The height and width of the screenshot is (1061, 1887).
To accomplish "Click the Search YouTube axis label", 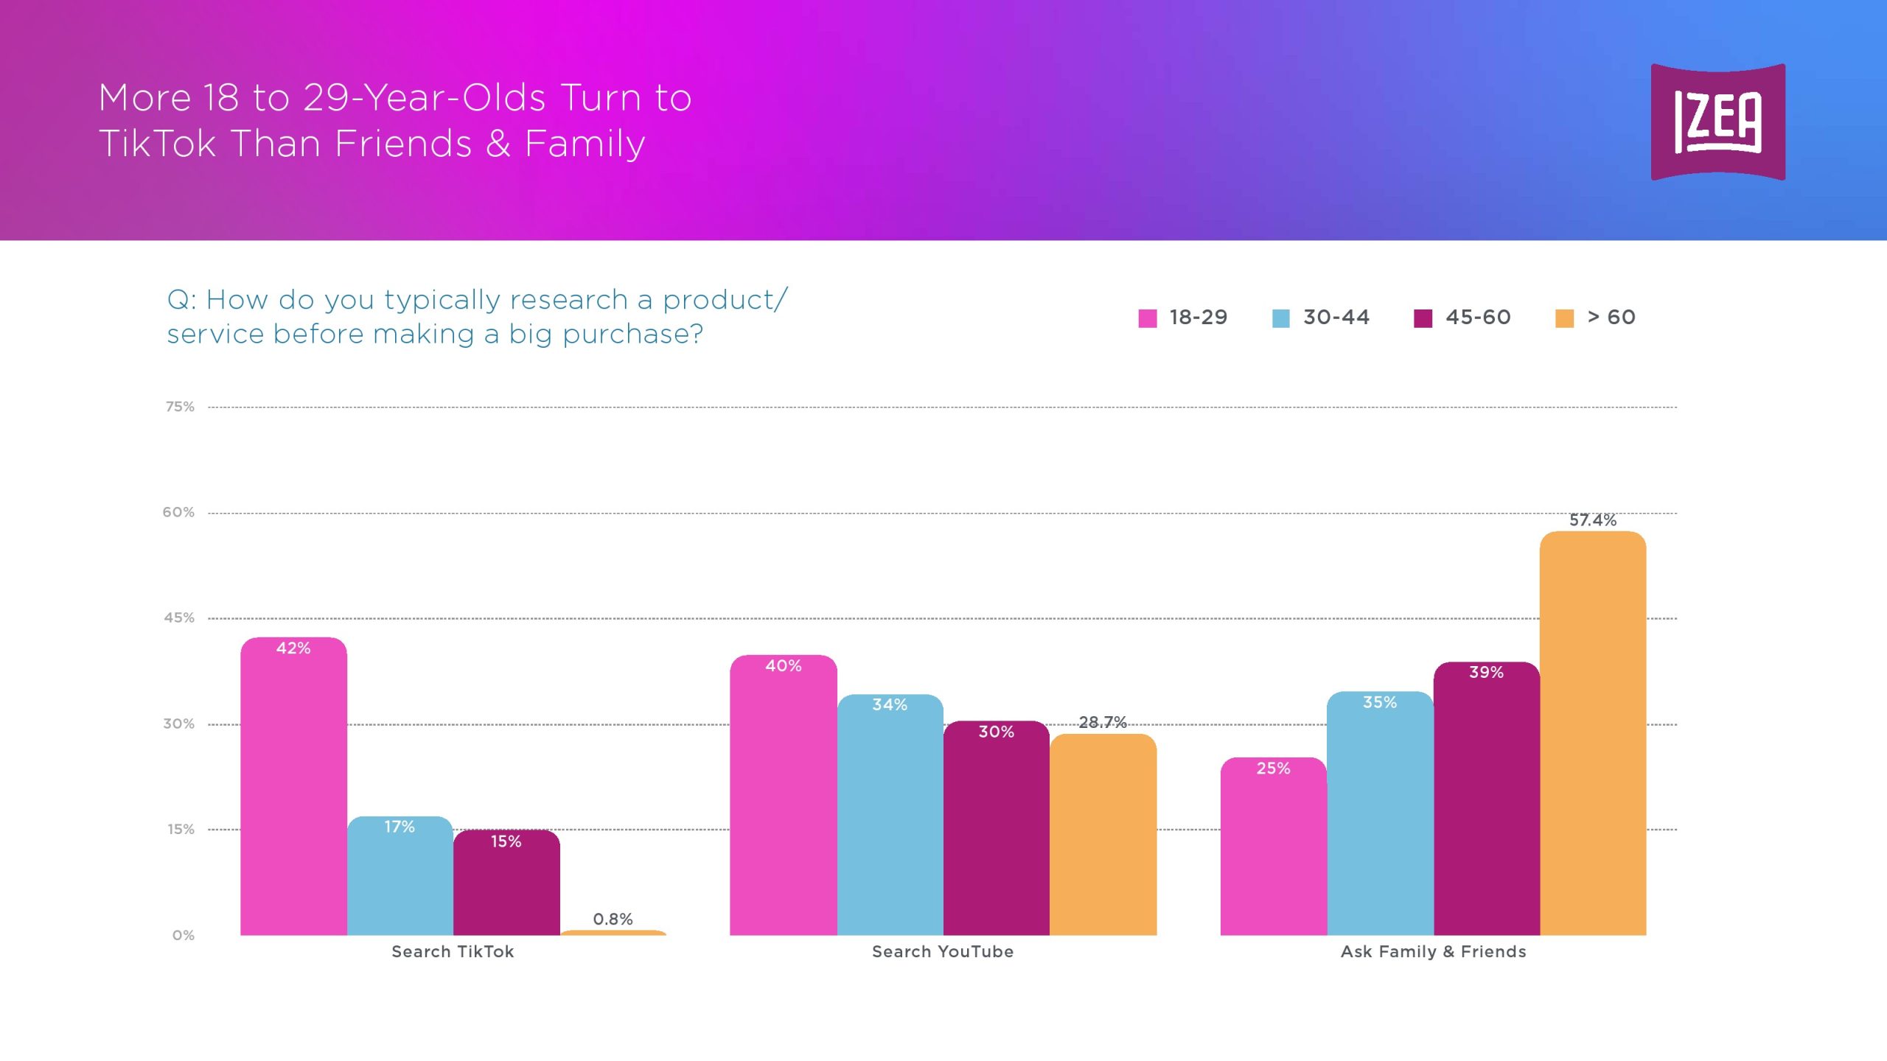I will [x=943, y=951].
